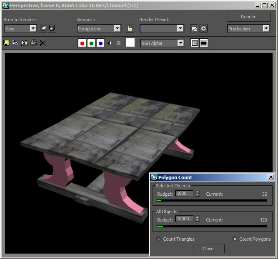Open the Render Preset dropdown
278x259 pixels.
(x=162, y=28)
